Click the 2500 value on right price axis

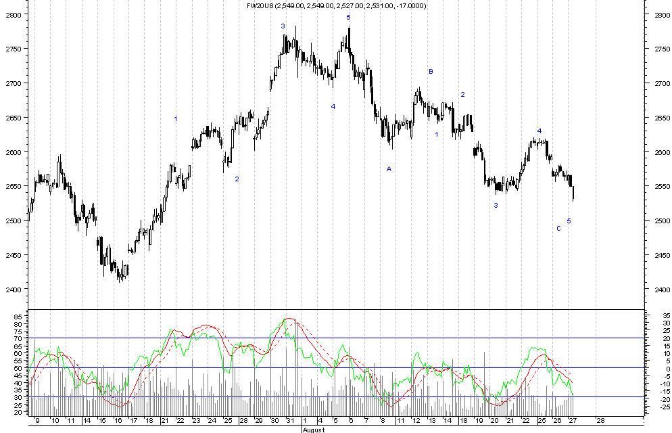coord(662,221)
